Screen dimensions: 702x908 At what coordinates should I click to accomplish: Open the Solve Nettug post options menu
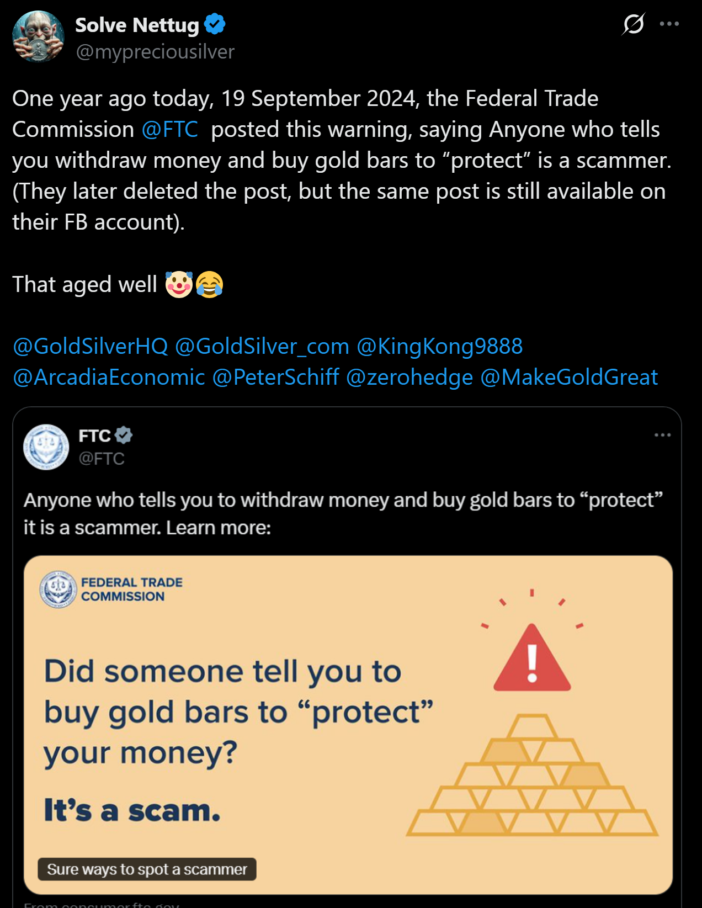669,24
